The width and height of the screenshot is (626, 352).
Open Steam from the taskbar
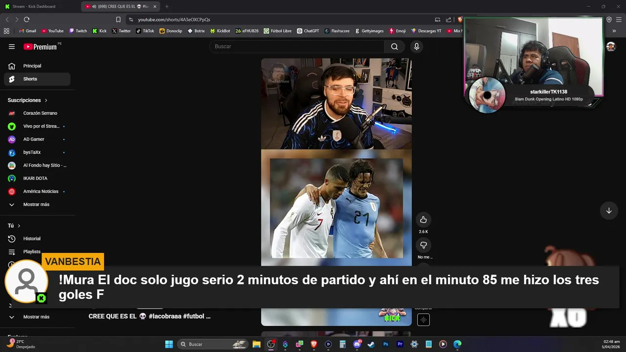(371, 344)
